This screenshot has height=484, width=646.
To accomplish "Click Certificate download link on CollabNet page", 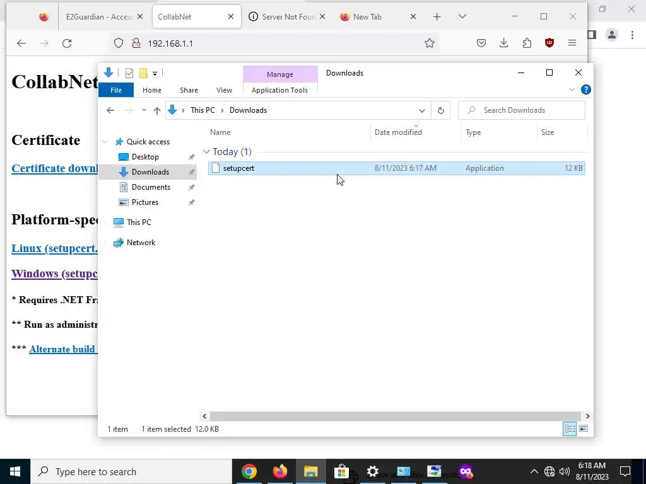I will (54, 168).
